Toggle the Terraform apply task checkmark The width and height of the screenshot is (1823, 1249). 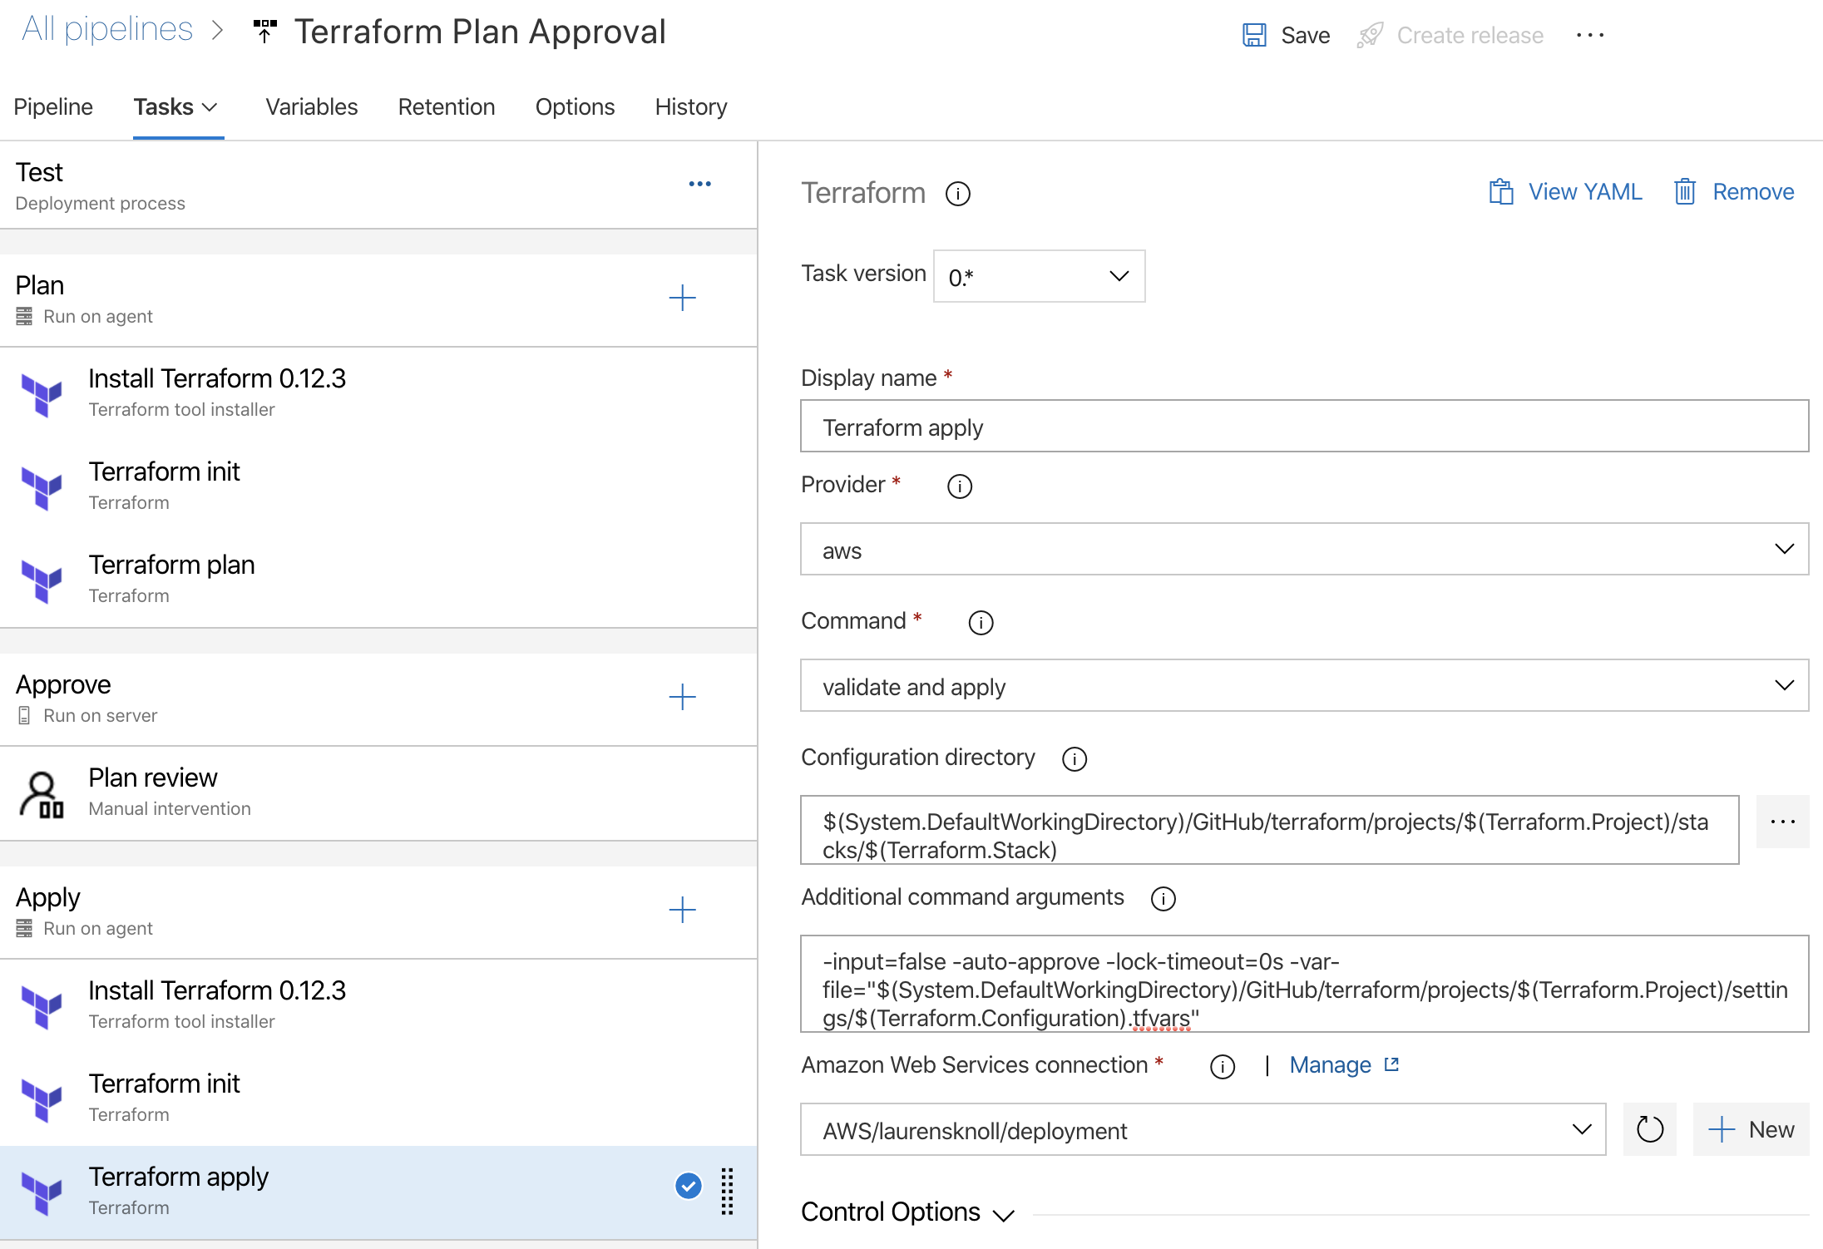[688, 1186]
